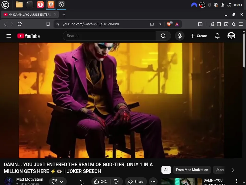Open Mad Motivation channel avatar
The width and height of the screenshot is (246, 185).
pos(8,181)
